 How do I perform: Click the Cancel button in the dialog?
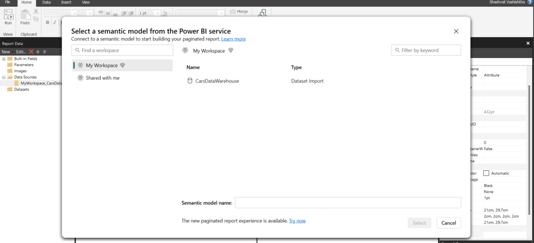(449, 223)
